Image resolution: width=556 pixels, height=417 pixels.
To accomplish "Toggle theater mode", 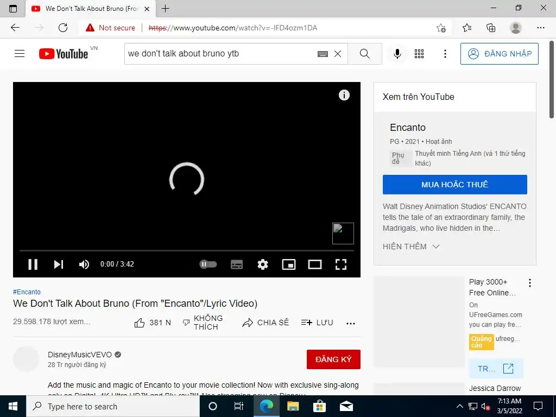I will [315, 264].
